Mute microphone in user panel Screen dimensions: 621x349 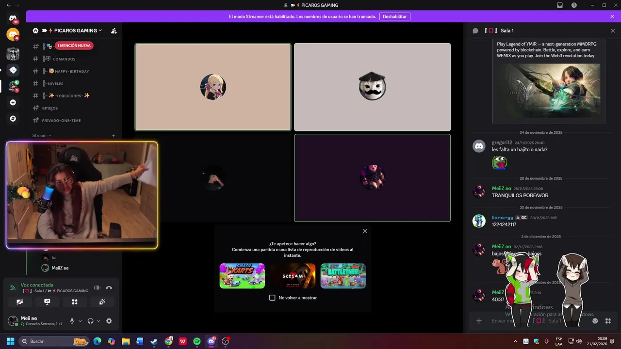pos(72,321)
